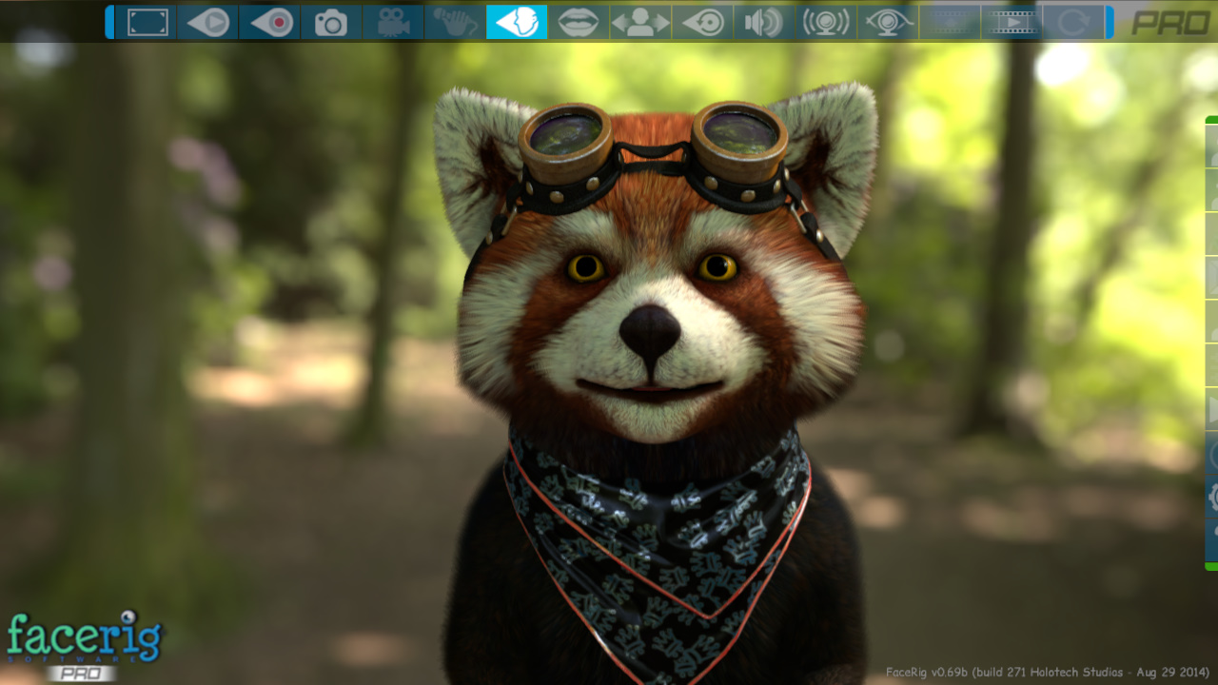Toggle fullscreen frame view icon
Image resolution: width=1218 pixels, height=685 pixels.
pos(147,22)
